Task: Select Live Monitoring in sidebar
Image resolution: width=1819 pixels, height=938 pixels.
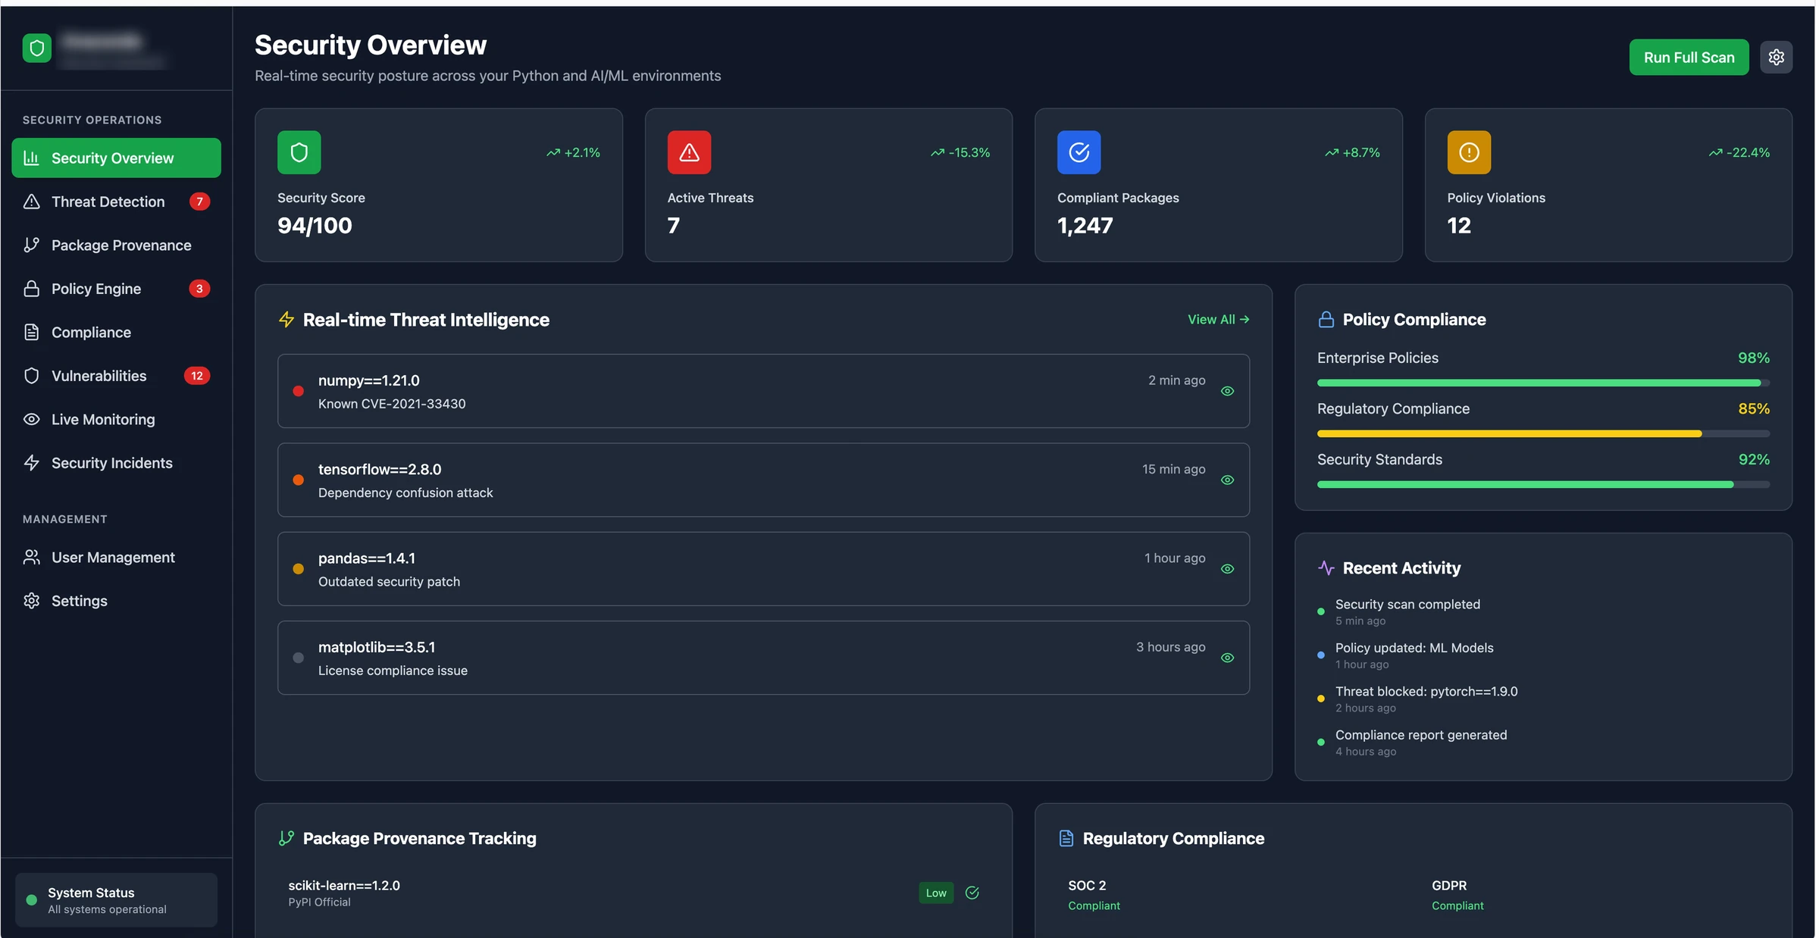Action: (116, 419)
